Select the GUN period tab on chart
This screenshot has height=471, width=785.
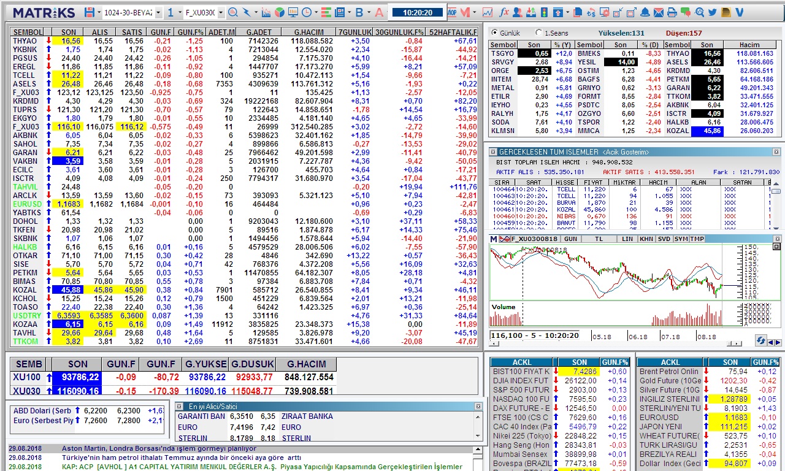[x=570, y=239]
